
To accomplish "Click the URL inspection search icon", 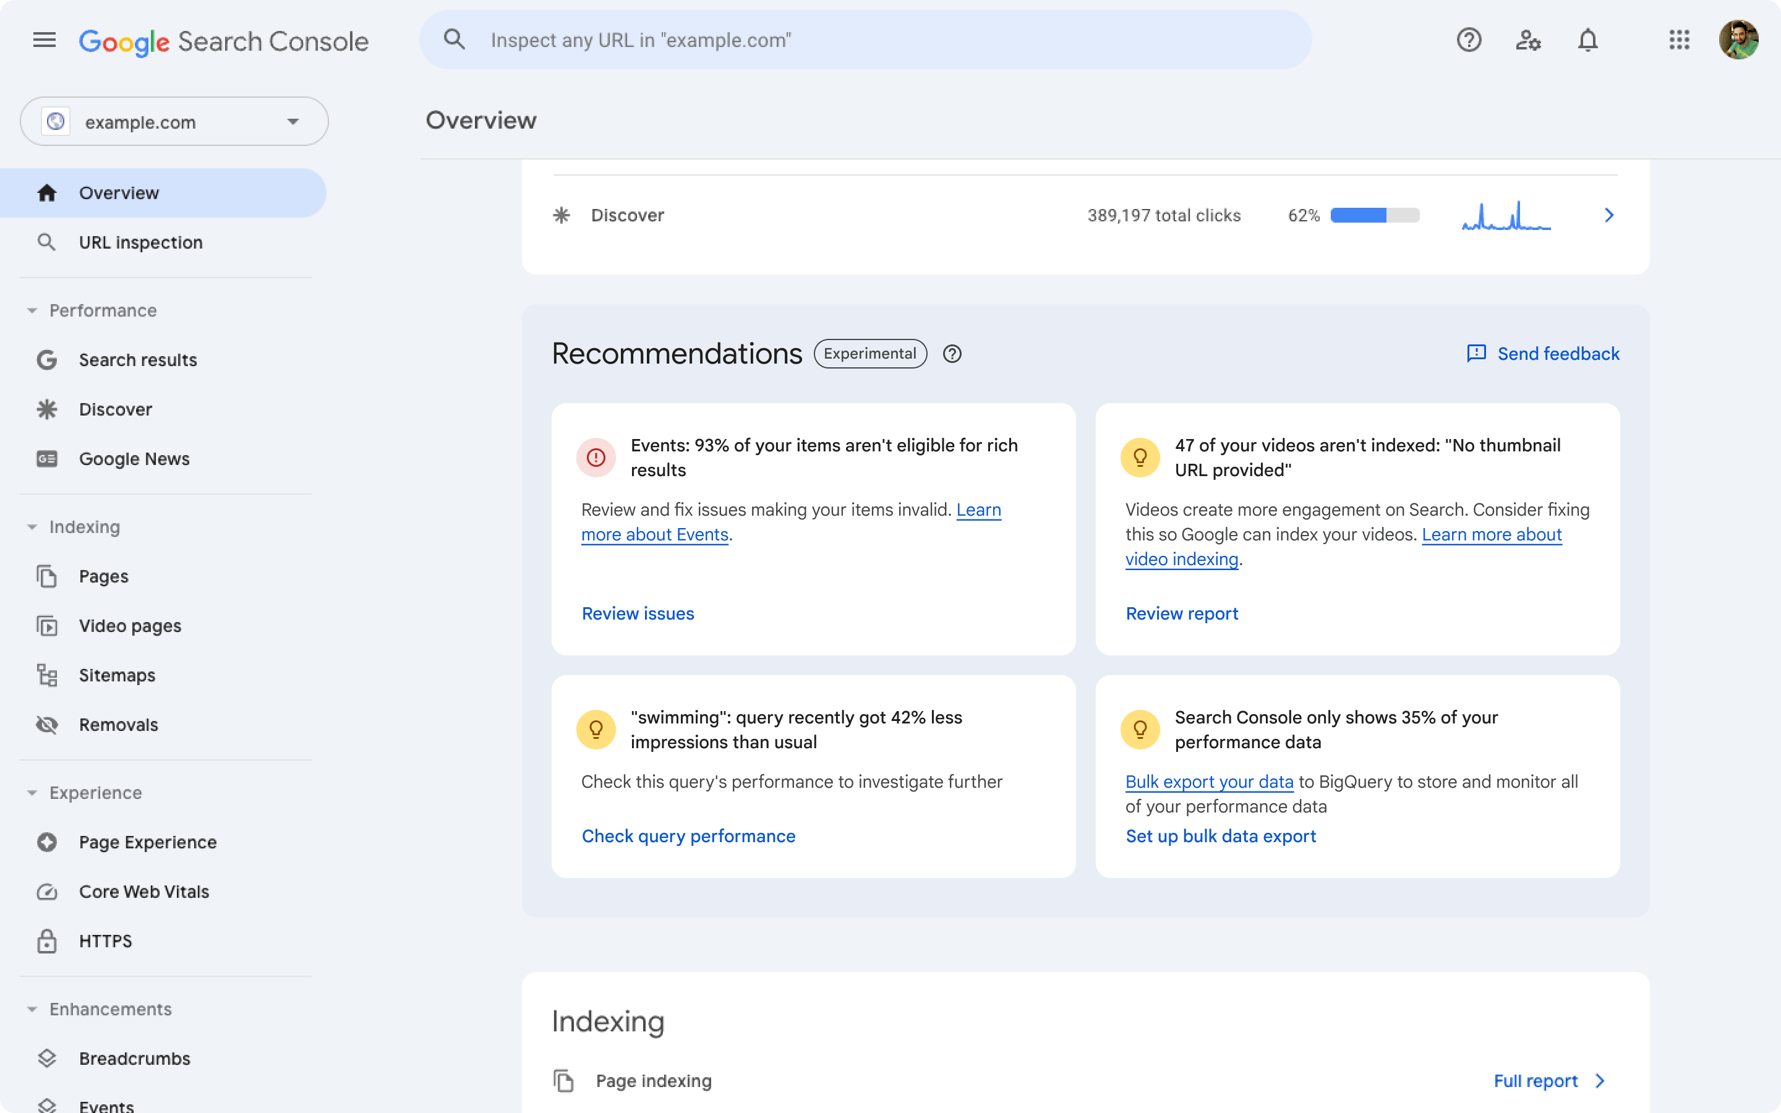I will point(454,40).
